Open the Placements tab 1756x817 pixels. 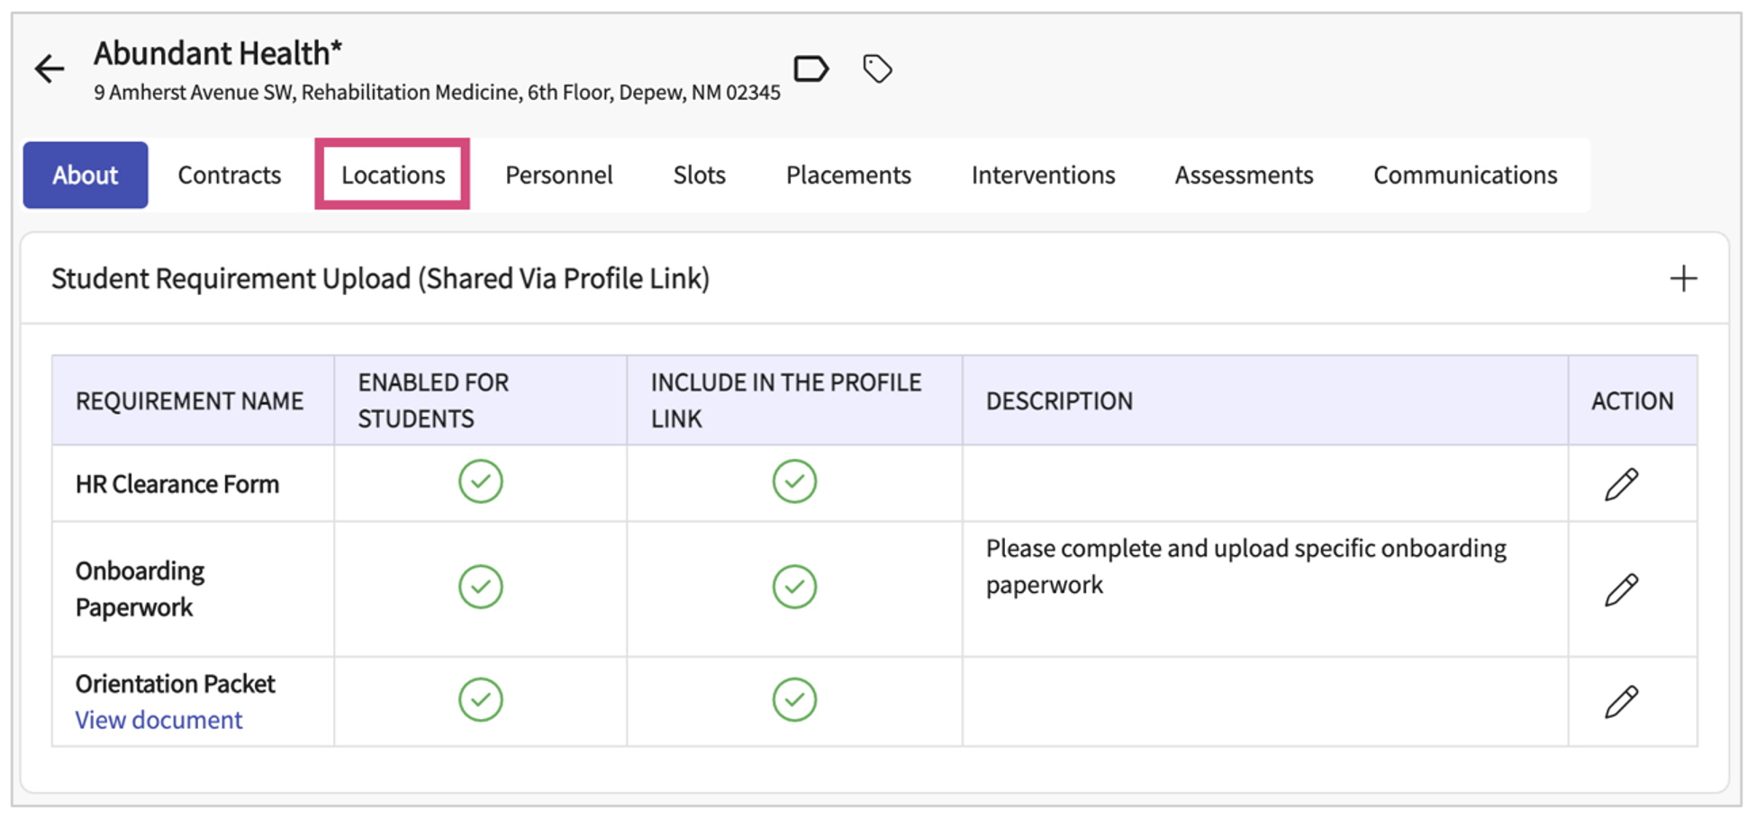[848, 175]
